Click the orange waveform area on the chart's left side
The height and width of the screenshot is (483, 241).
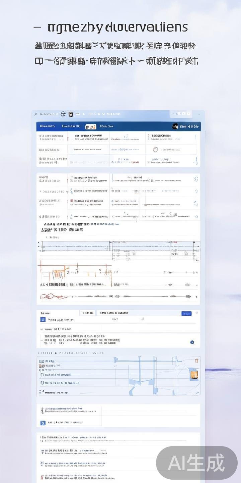(59, 273)
